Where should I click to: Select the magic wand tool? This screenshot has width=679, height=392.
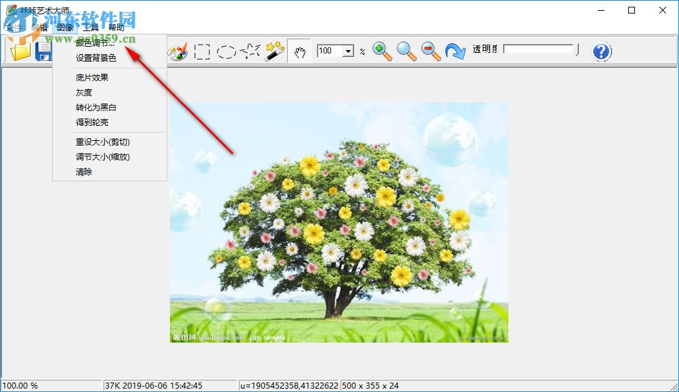click(275, 51)
